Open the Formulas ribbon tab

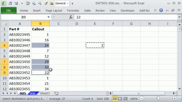73,10
